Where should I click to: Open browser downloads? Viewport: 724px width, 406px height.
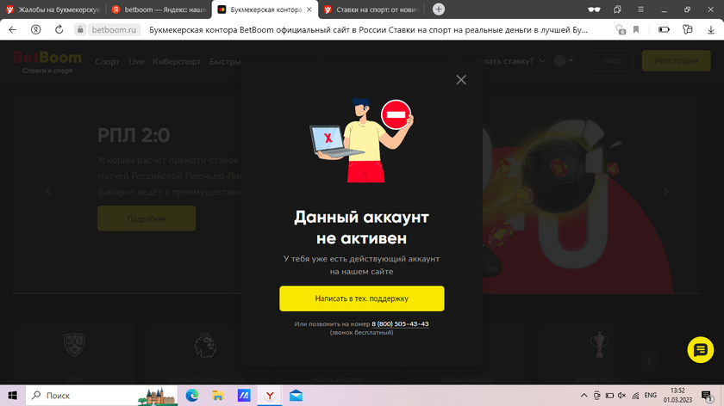[710, 29]
